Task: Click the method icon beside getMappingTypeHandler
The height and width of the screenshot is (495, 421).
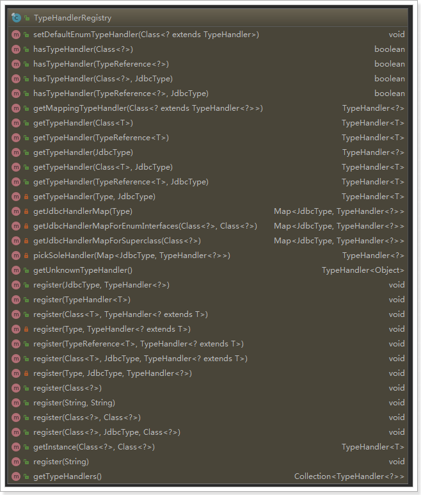Action: 16,108
